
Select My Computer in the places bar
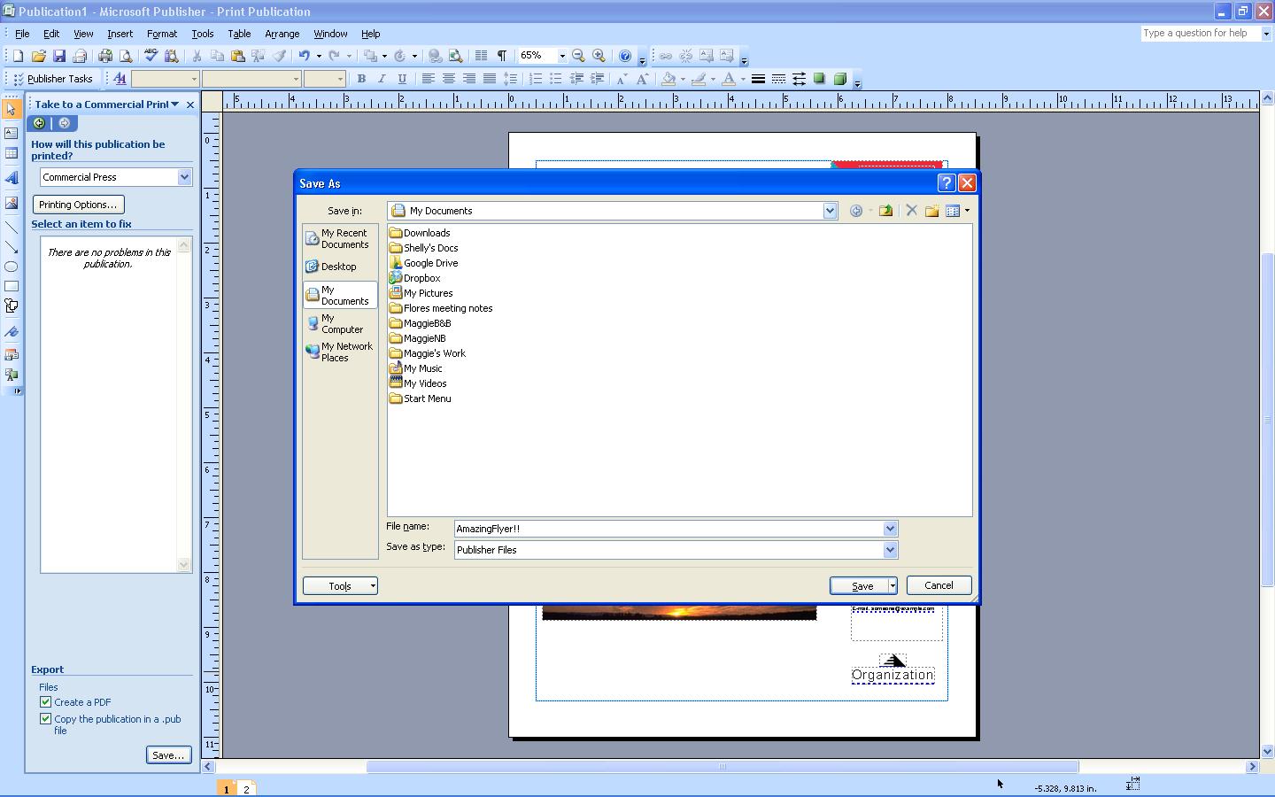(341, 323)
